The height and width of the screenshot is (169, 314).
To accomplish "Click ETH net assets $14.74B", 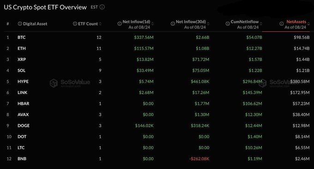I will [302, 48].
